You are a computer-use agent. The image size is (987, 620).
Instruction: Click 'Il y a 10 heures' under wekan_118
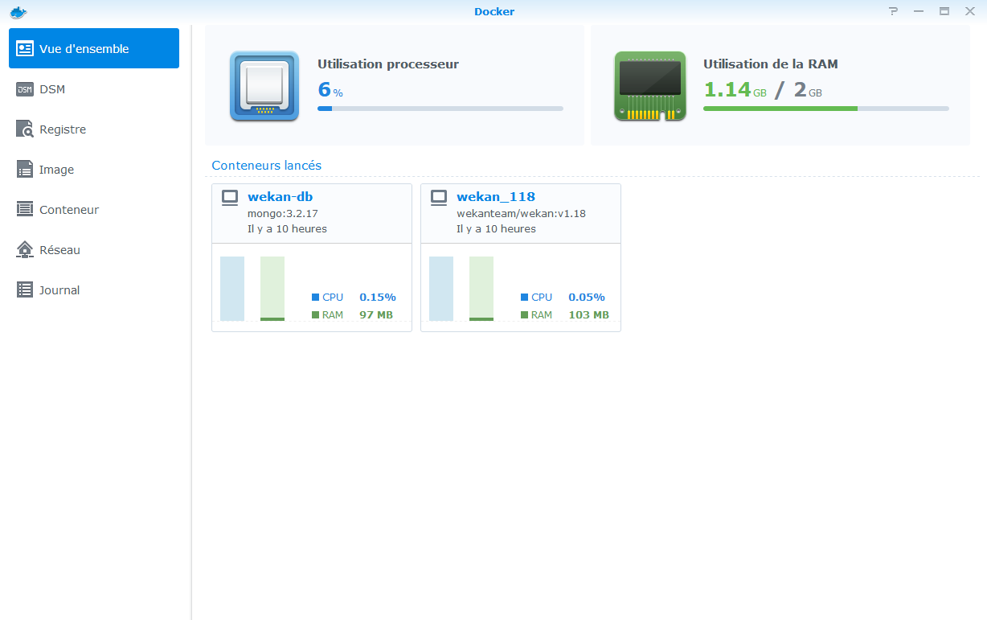[496, 228]
